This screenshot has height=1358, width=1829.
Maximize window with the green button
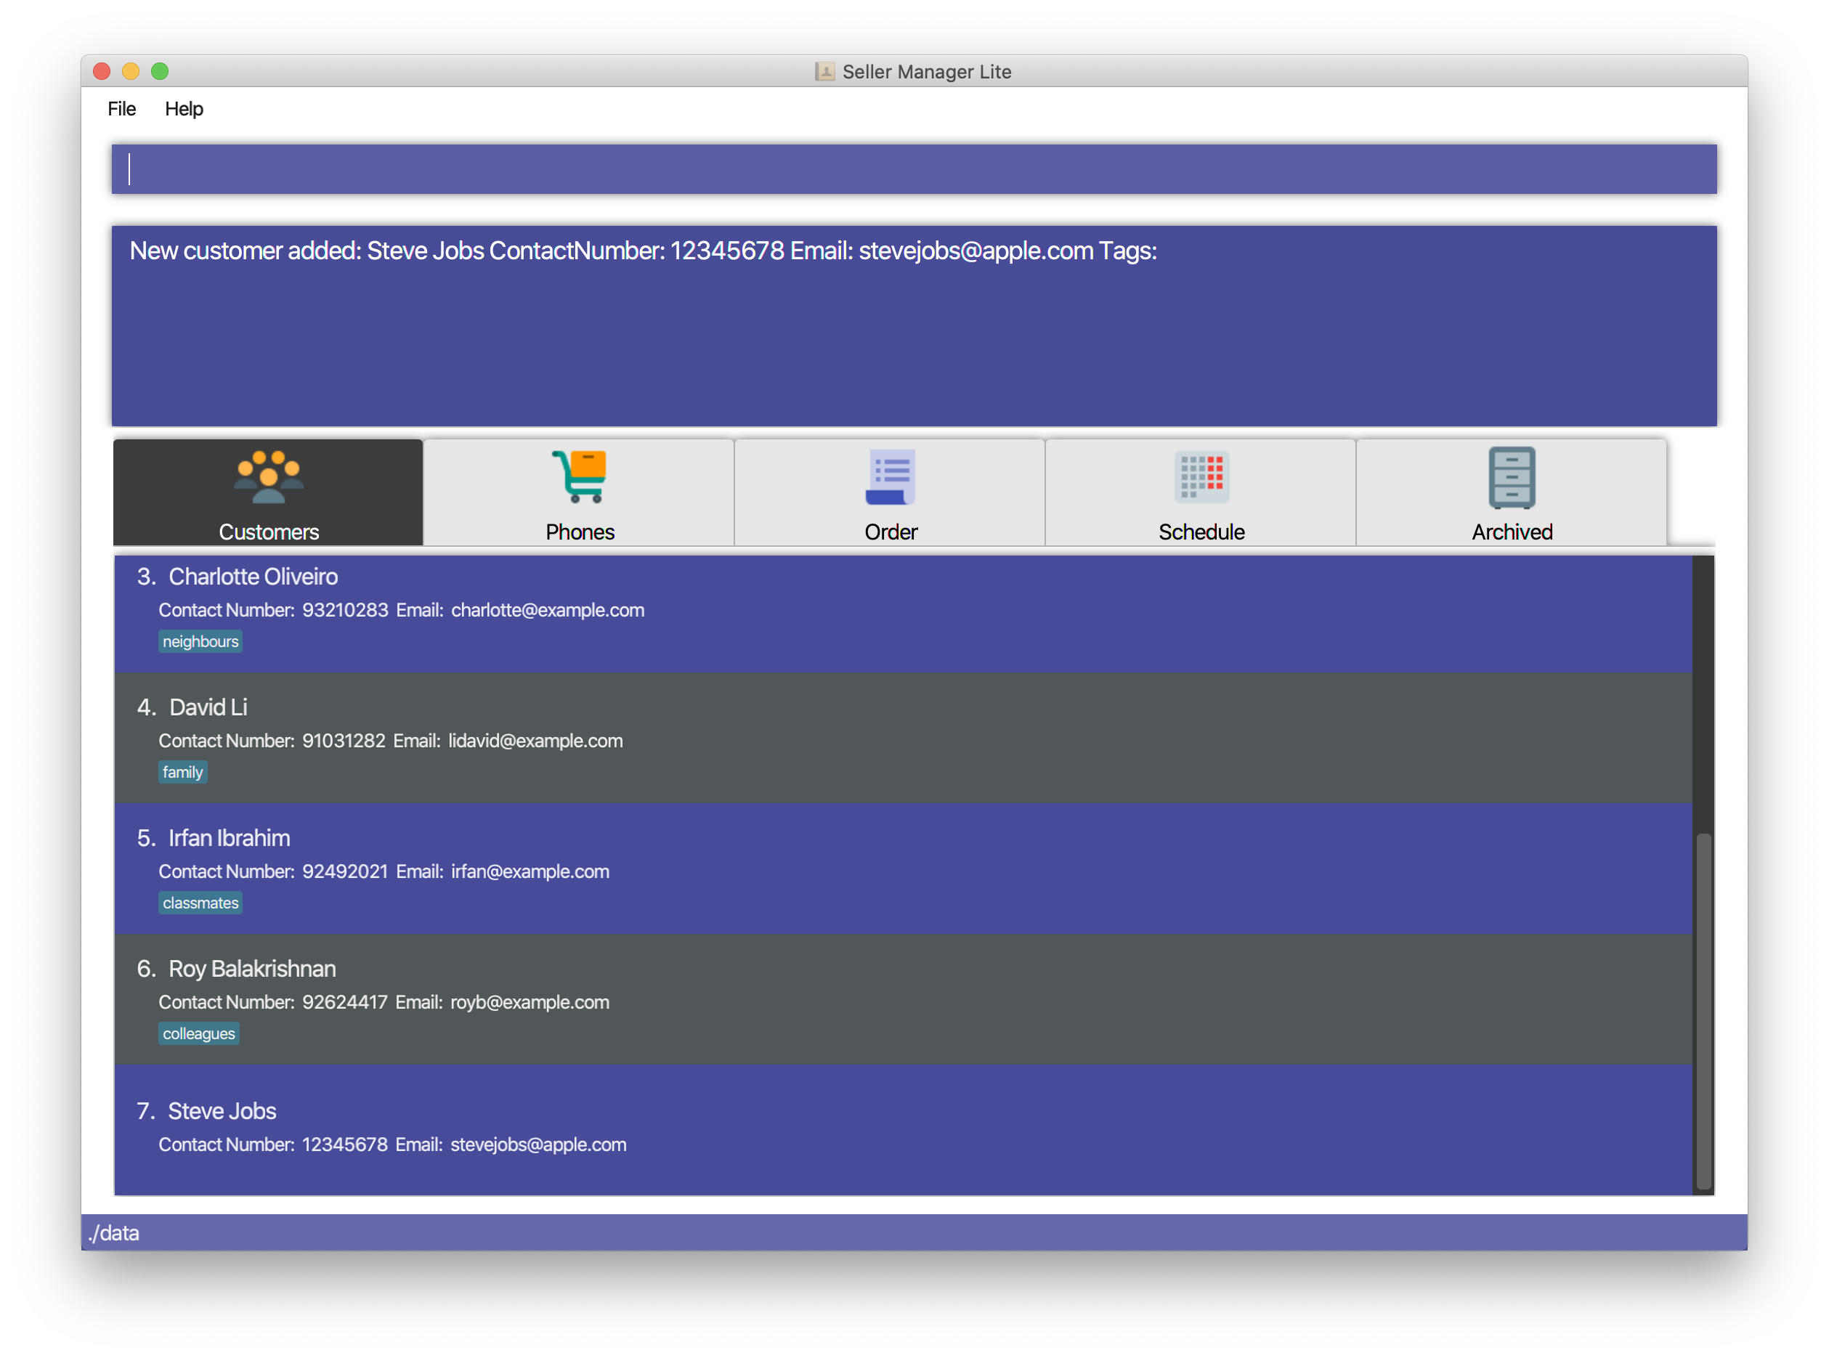click(161, 71)
